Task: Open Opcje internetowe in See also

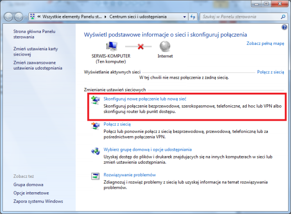Action: [31, 193]
